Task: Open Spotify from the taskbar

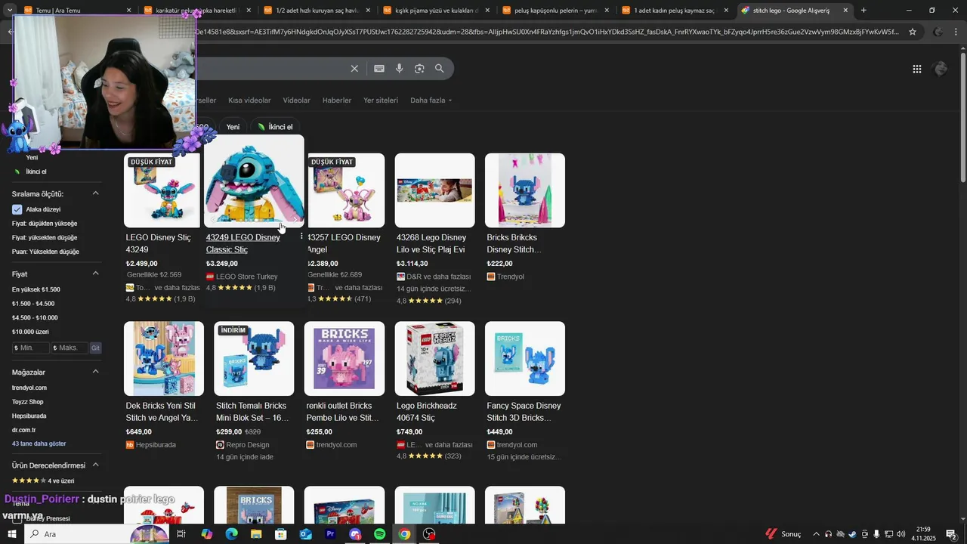Action: point(380,534)
